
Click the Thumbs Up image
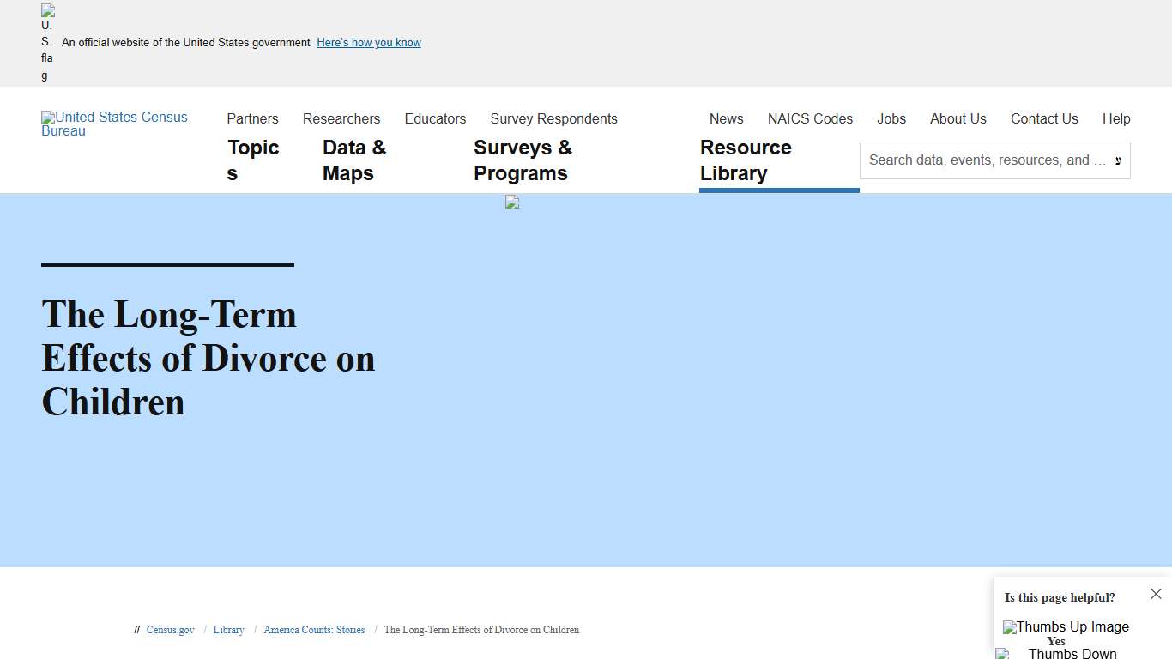tap(1066, 627)
